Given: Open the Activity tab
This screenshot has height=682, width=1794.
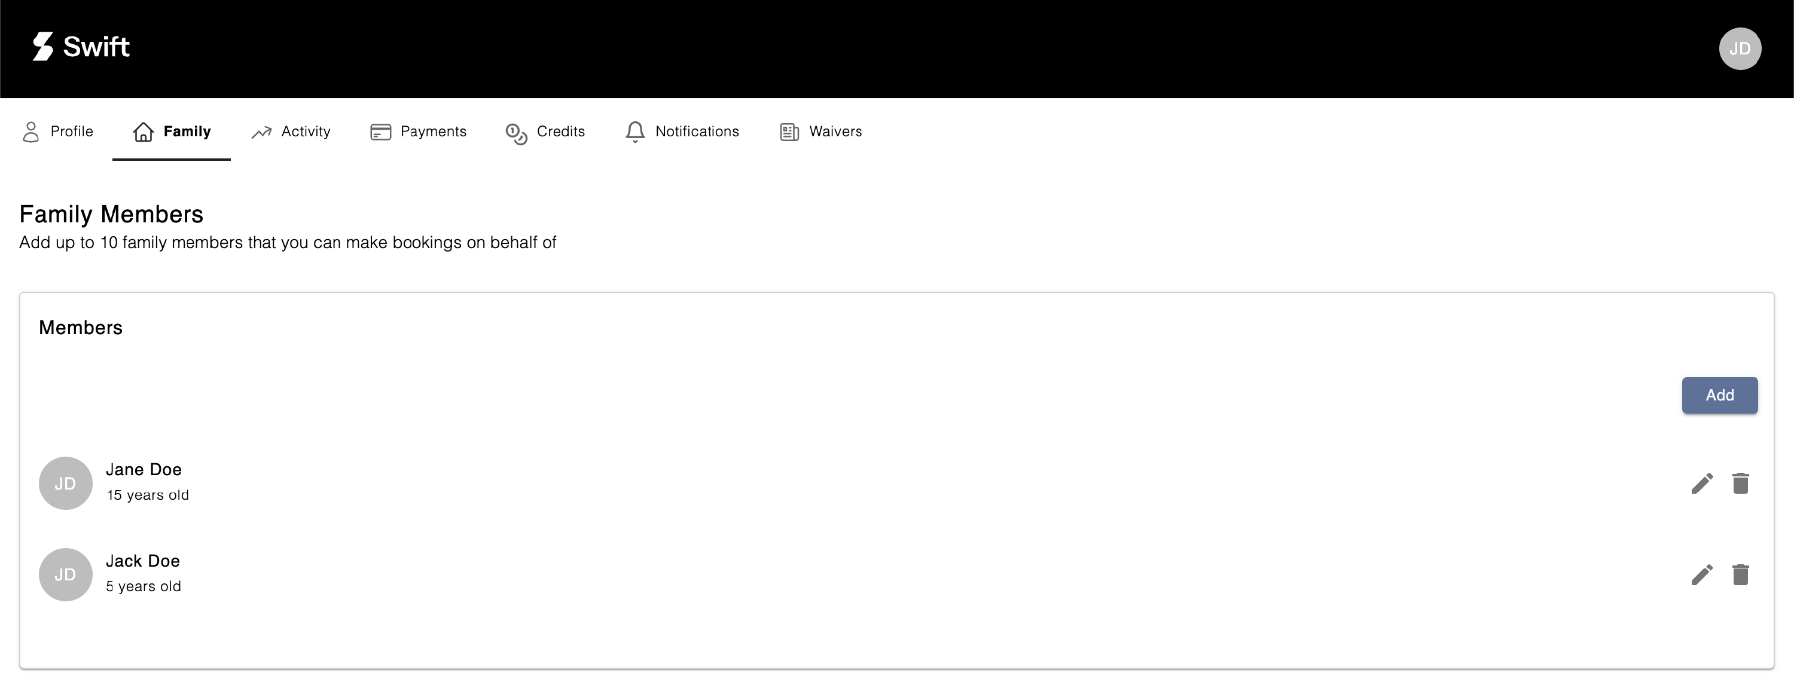Looking at the screenshot, I should [305, 131].
